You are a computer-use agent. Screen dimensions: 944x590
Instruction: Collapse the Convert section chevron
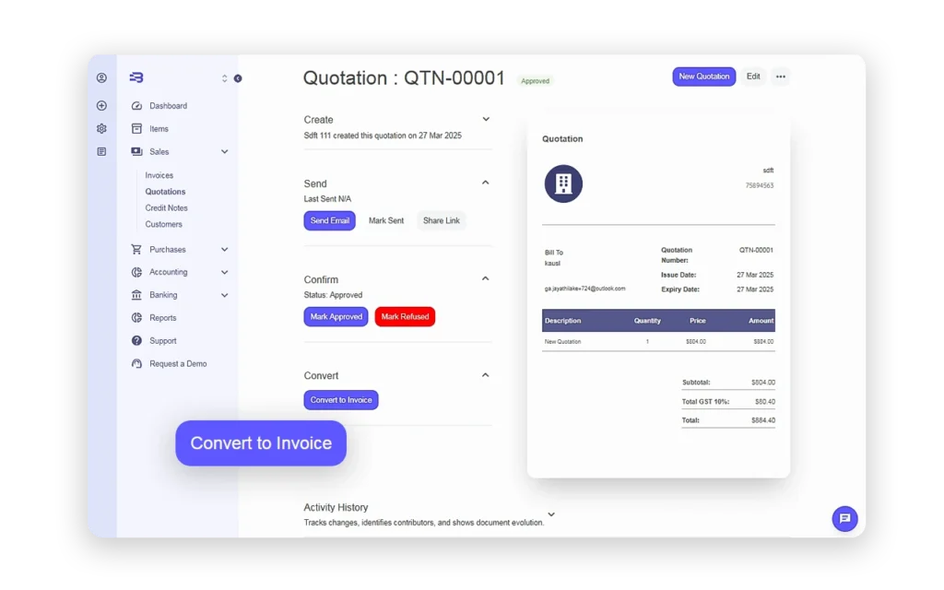click(x=485, y=375)
